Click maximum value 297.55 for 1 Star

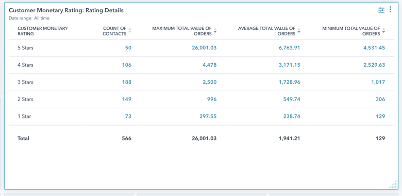coord(208,116)
